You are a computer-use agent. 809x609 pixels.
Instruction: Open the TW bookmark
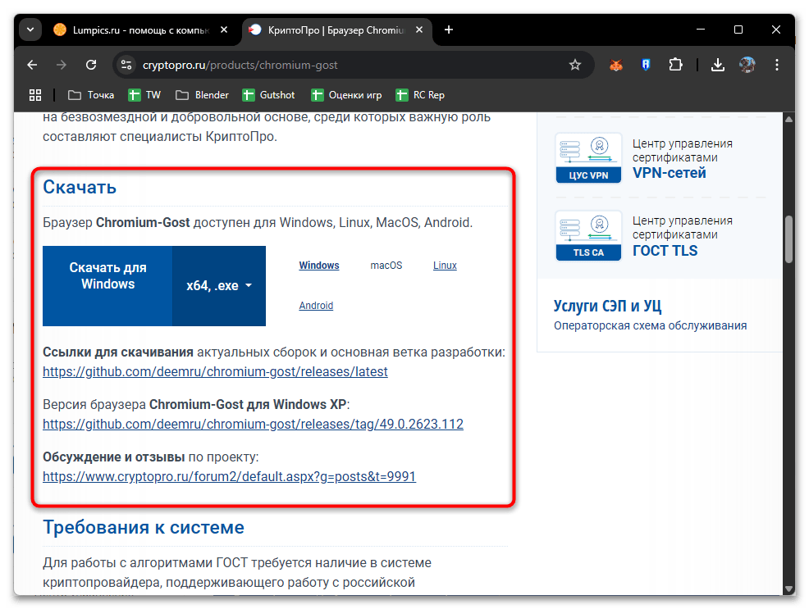coord(145,95)
